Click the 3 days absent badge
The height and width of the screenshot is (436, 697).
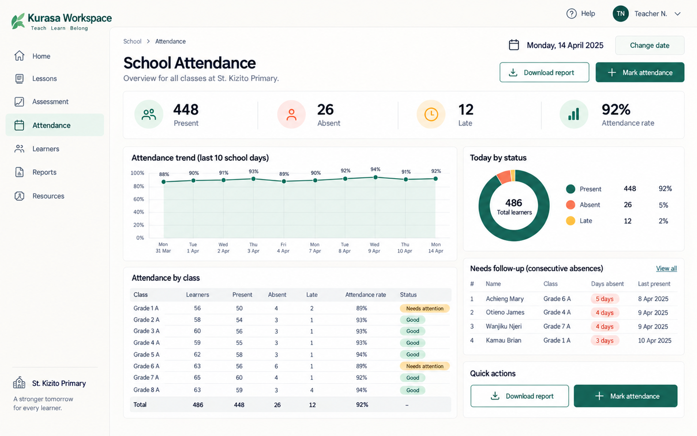pos(605,341)
